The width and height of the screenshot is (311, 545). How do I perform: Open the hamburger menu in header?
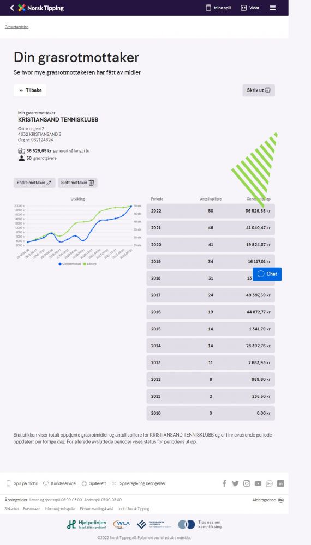click(272, 8)
